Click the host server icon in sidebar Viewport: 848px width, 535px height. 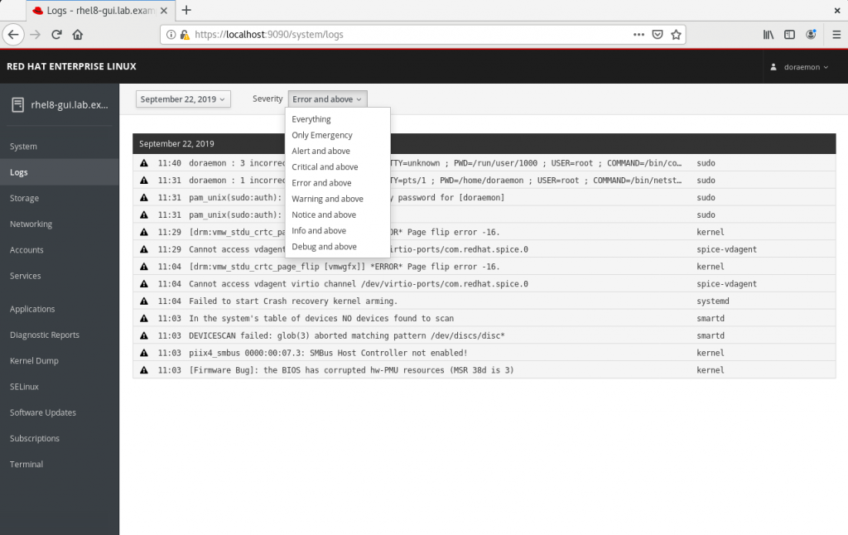click(x=18, y=105)
